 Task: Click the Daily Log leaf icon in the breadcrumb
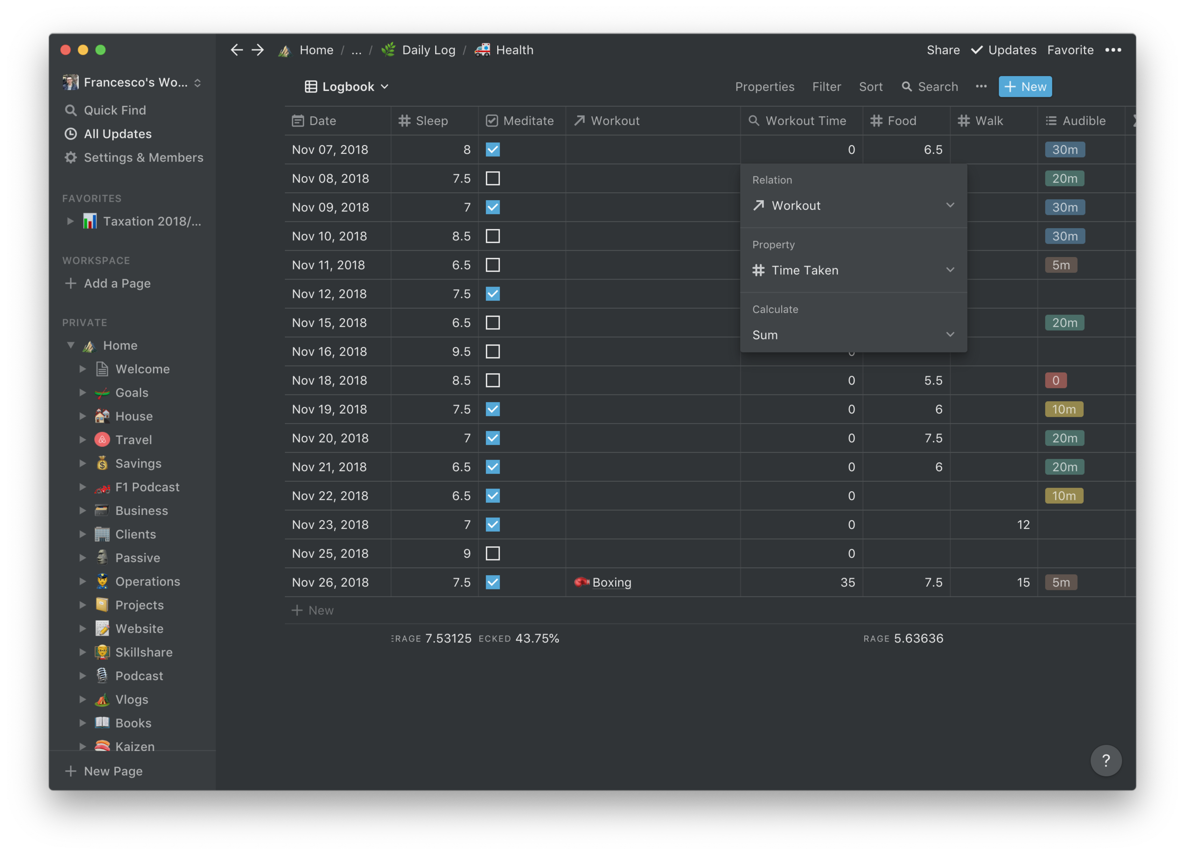tap(388, 50)
